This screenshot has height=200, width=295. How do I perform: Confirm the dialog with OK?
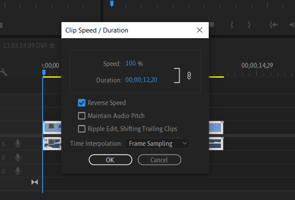pos(110,160)
